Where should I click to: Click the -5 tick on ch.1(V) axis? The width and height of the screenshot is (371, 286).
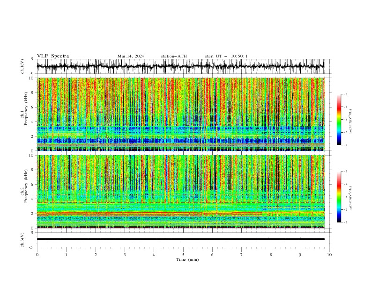(x=32, y=74)
